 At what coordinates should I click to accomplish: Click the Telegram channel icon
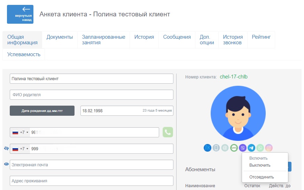pos(251,148)
